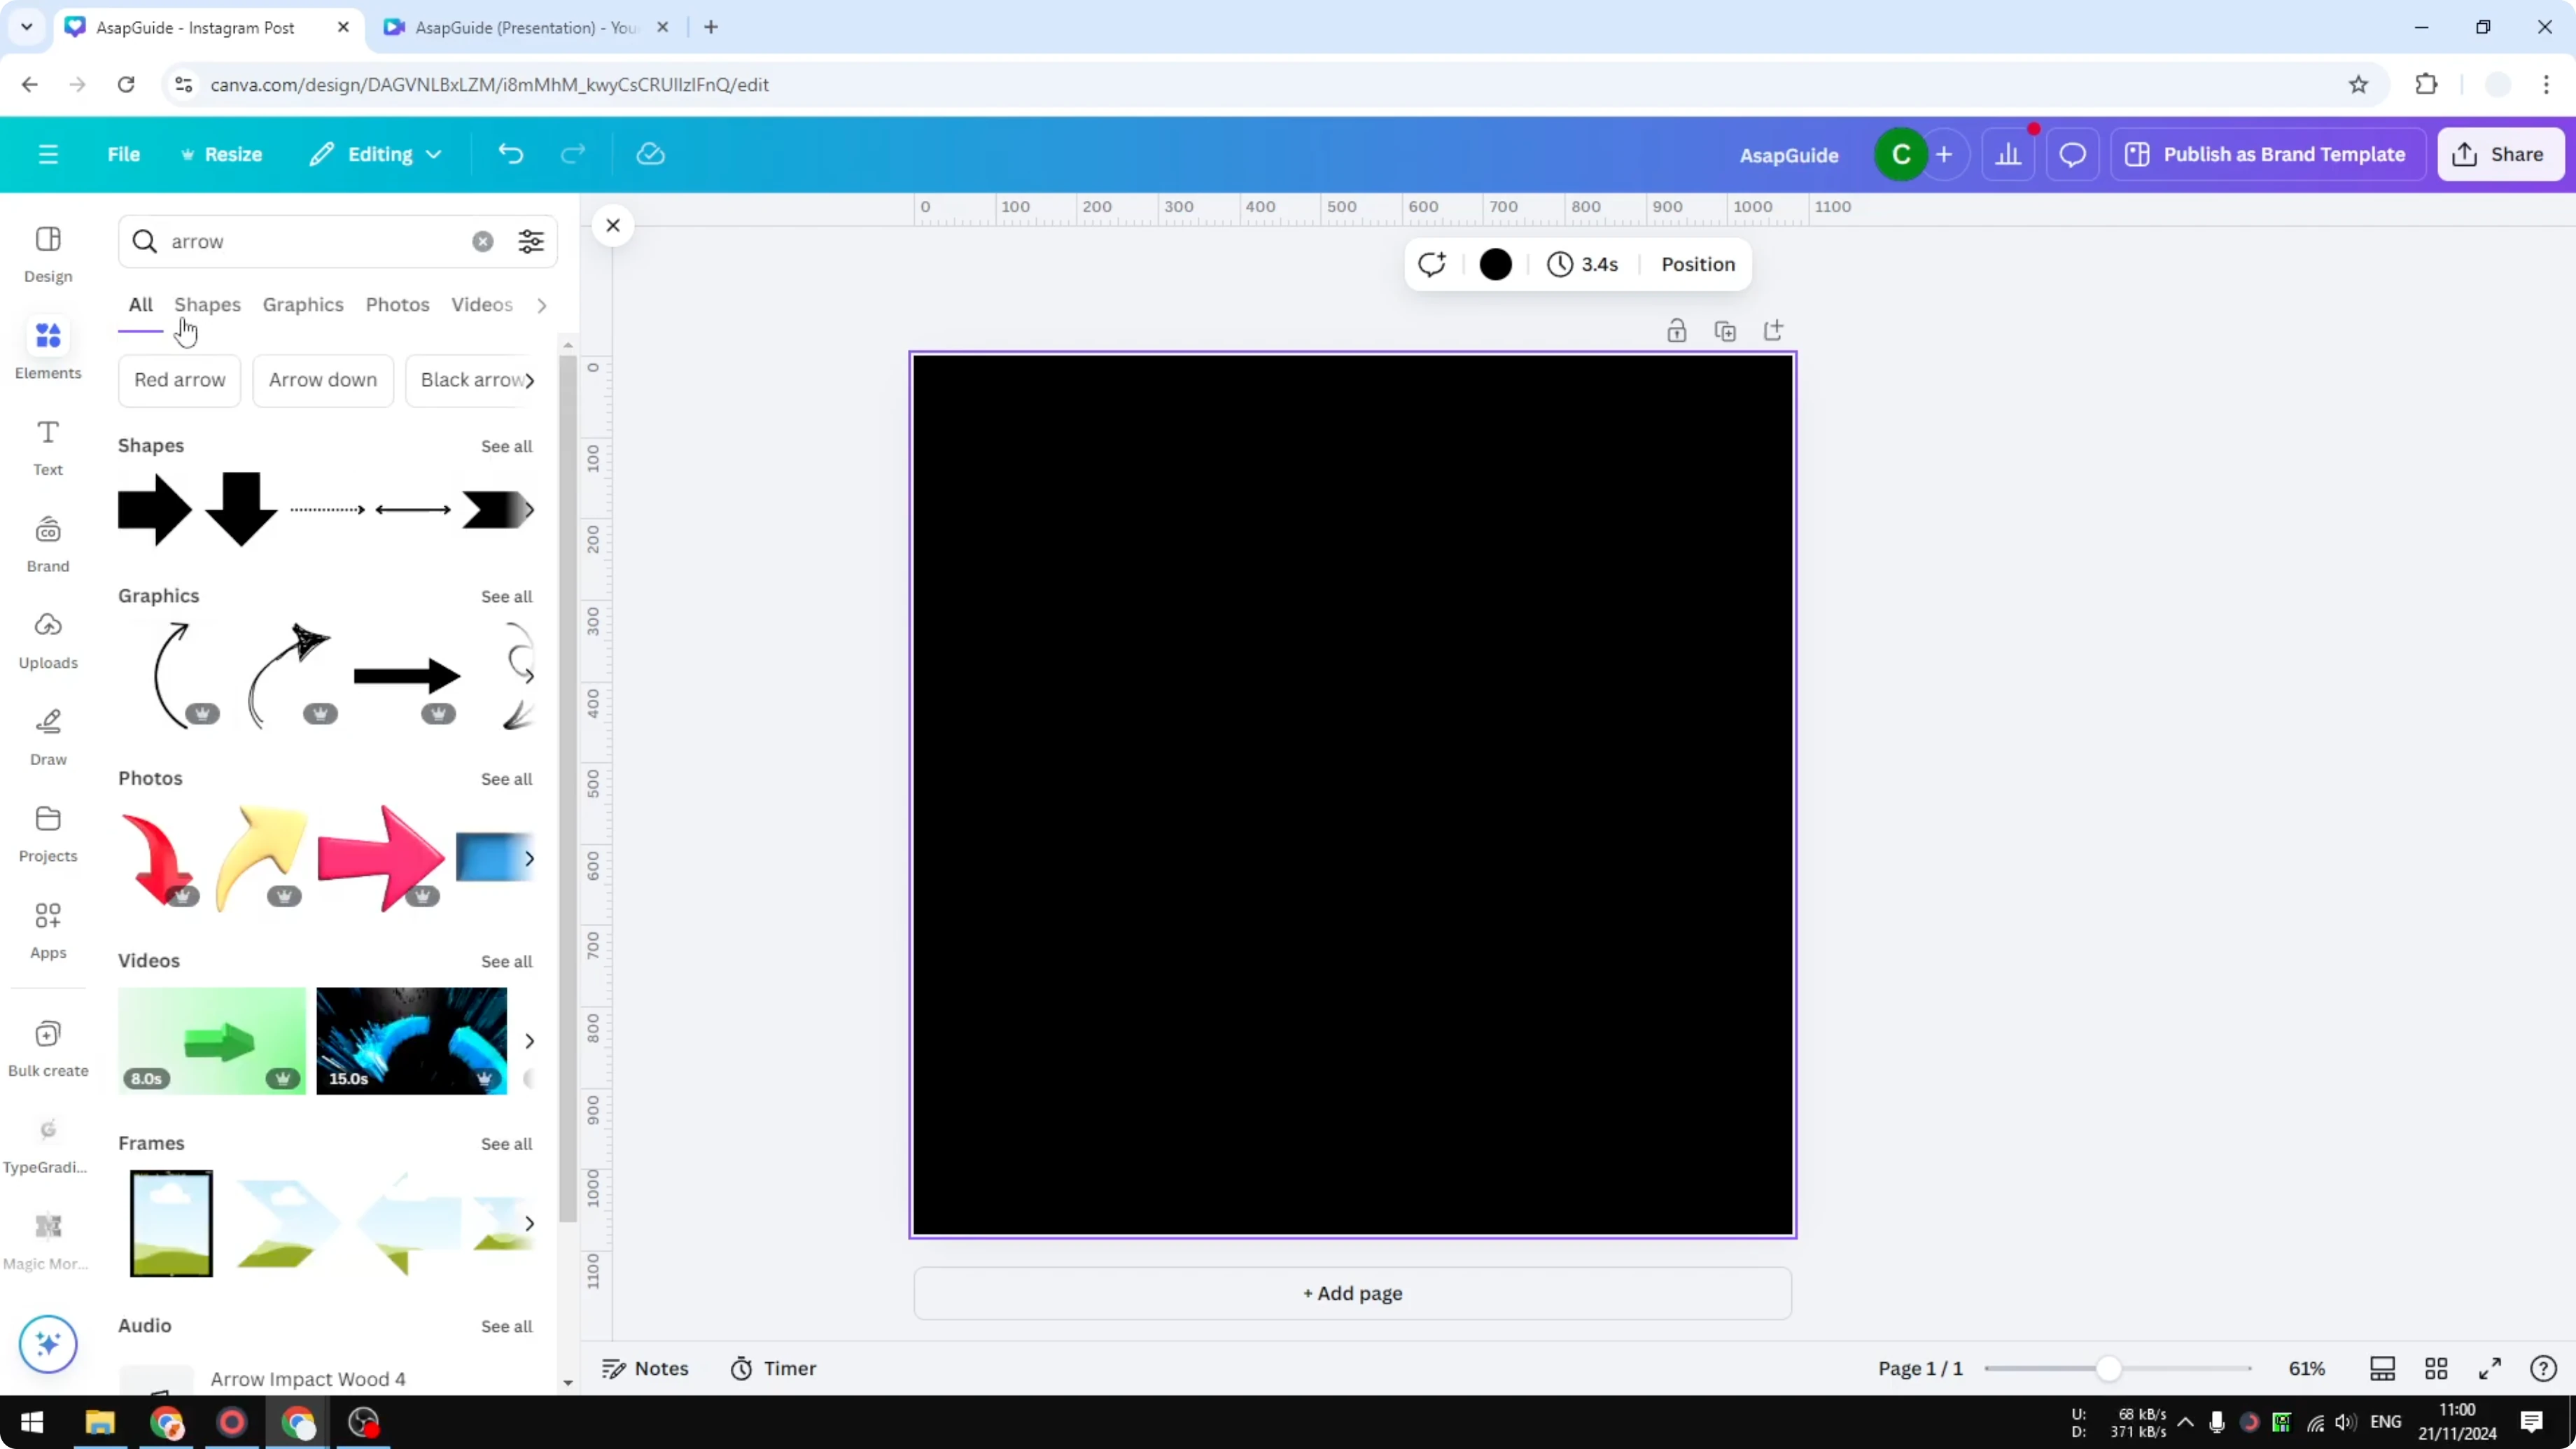Open the black color swatch picker
The width and height of the screenshot is (2576, 1449).
coord(1495,264)
